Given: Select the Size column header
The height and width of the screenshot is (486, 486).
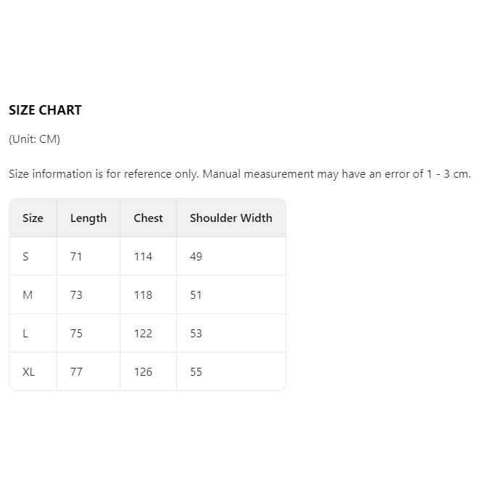Looking at the screenshot, I should tap(33, 218).
